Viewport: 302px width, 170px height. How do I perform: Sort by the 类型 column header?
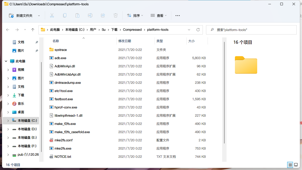pos(160,41)
